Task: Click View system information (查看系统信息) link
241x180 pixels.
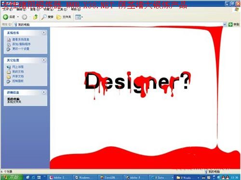Action: 21,39
